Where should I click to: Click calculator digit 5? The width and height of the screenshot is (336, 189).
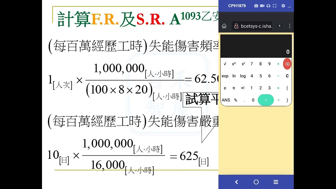coord(261,76)
